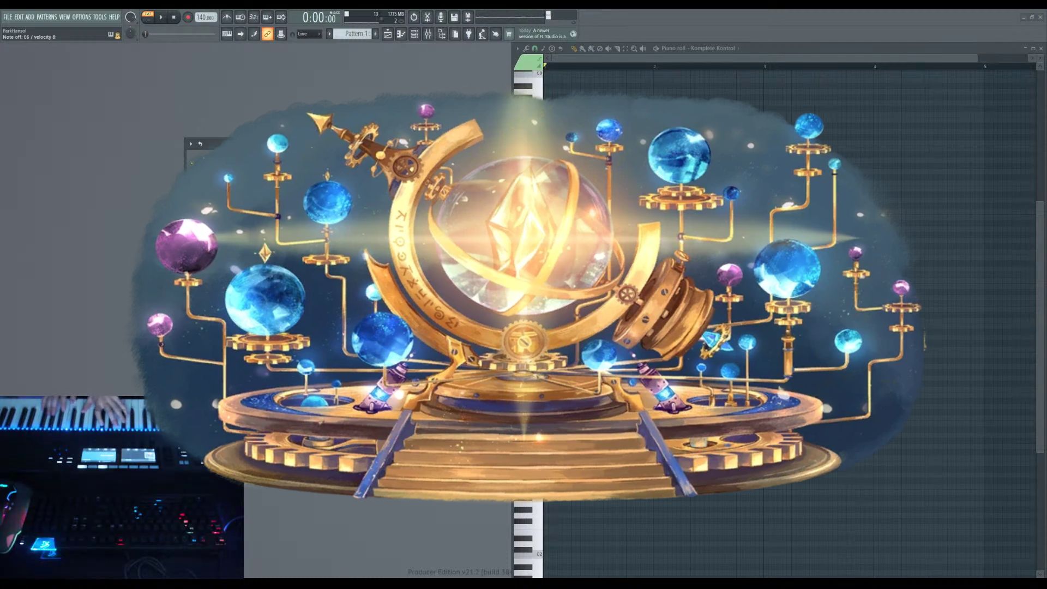1047x589 pixels.
Task: Toggle overdub recording icon
Action: click(267, 17)
